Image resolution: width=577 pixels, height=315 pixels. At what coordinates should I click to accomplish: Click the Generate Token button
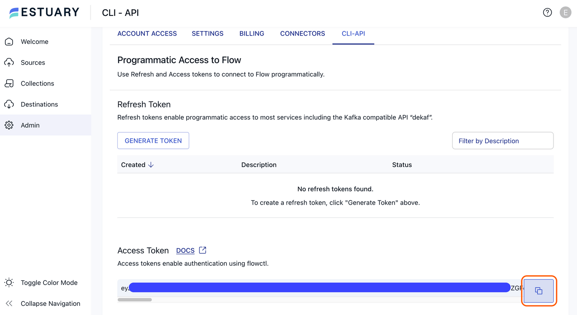153,141
